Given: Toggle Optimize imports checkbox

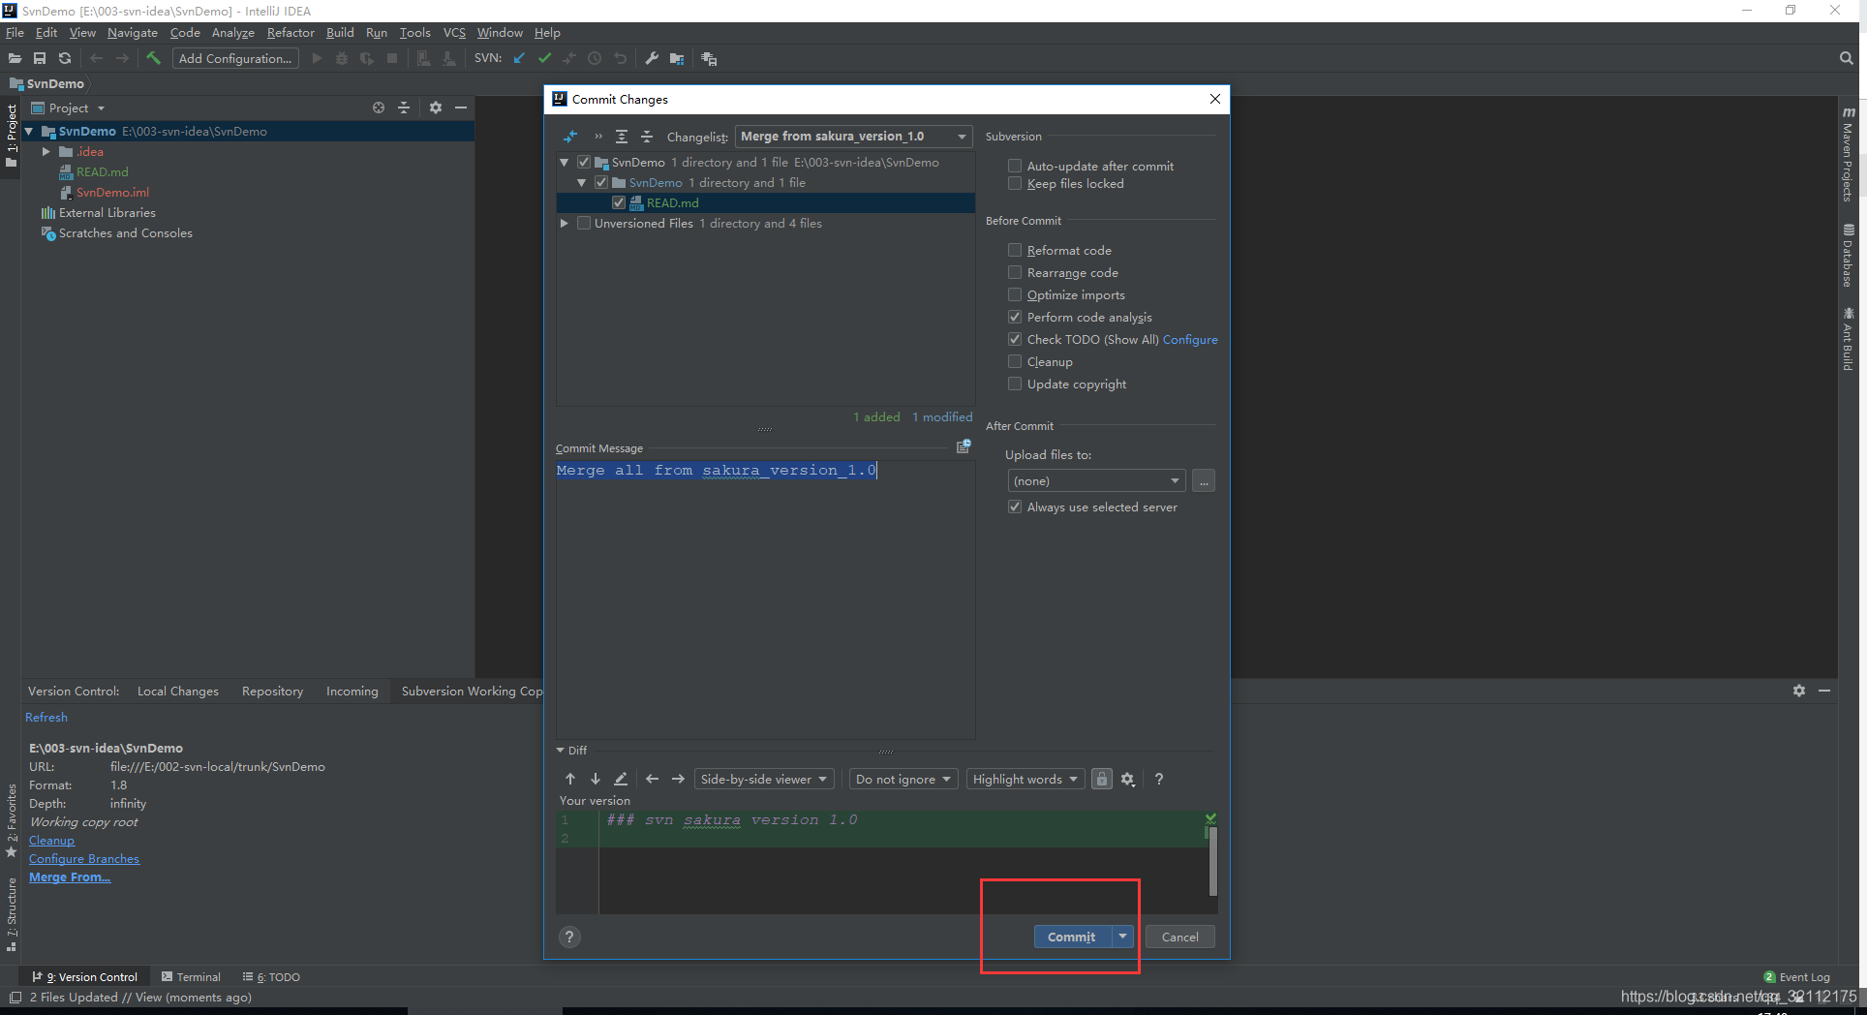Looking at the screenshot, I should pyautogui.click(x=1015, y=294).
